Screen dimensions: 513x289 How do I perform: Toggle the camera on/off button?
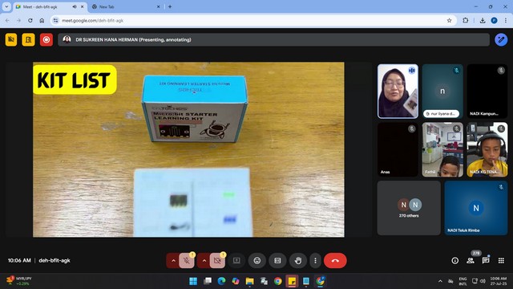coord(217,260)
